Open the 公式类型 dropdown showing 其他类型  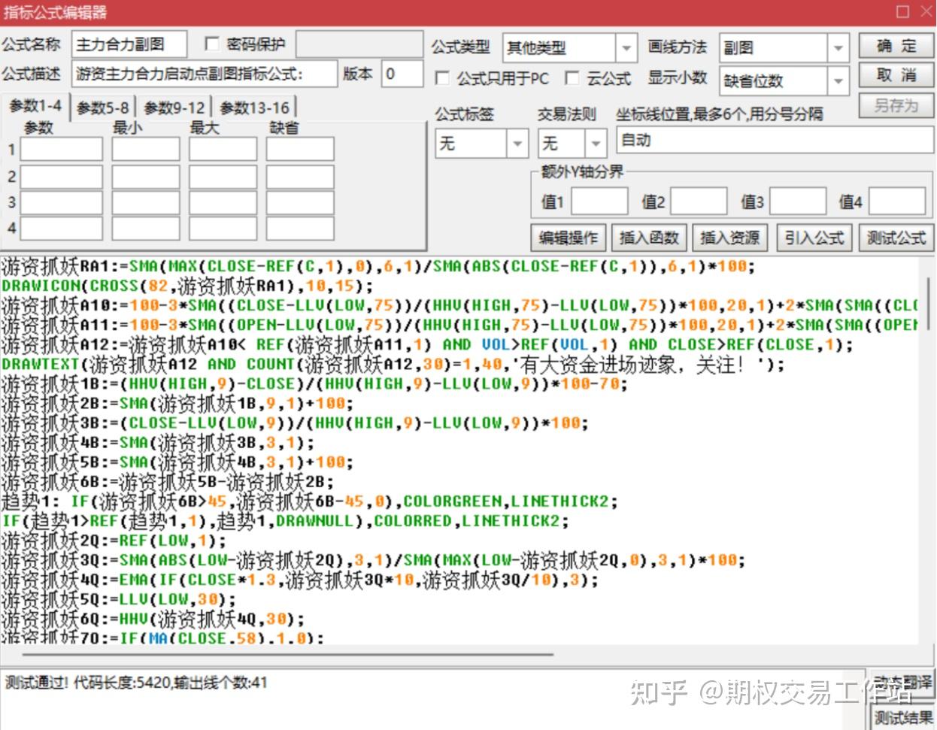click(x=626, y=47)
